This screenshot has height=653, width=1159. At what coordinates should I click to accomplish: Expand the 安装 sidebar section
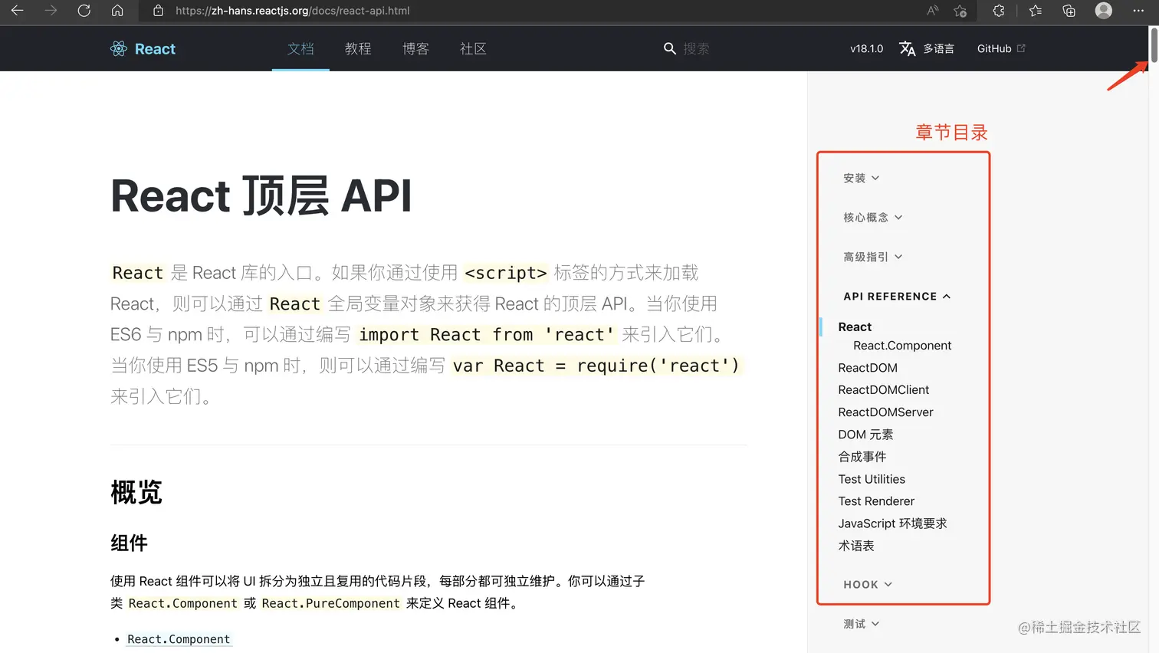click(x=861, y=178)
